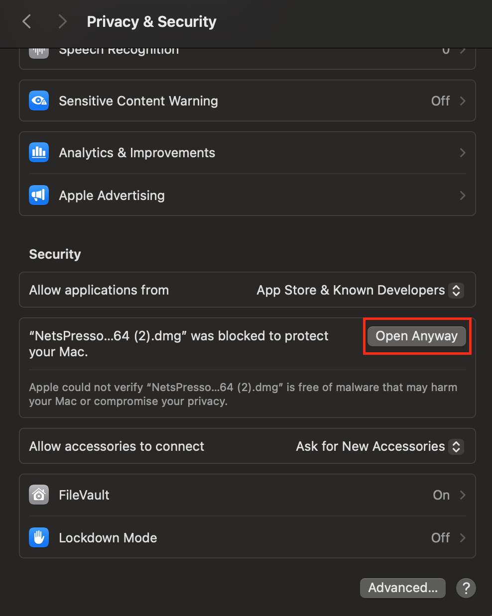Click the Off value for Lockdown Mode

pos(440,538)
